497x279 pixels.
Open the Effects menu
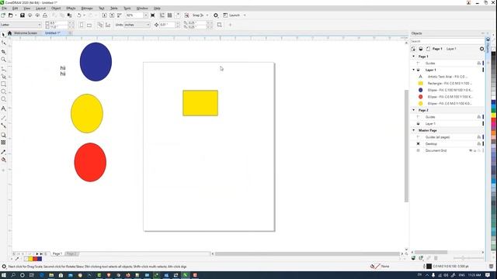71,9
